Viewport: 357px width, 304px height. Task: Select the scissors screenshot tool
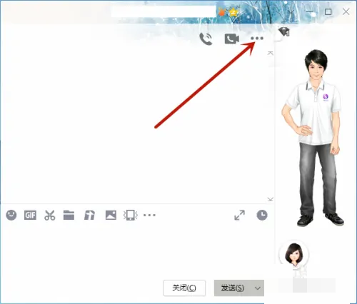click(50, 216)
